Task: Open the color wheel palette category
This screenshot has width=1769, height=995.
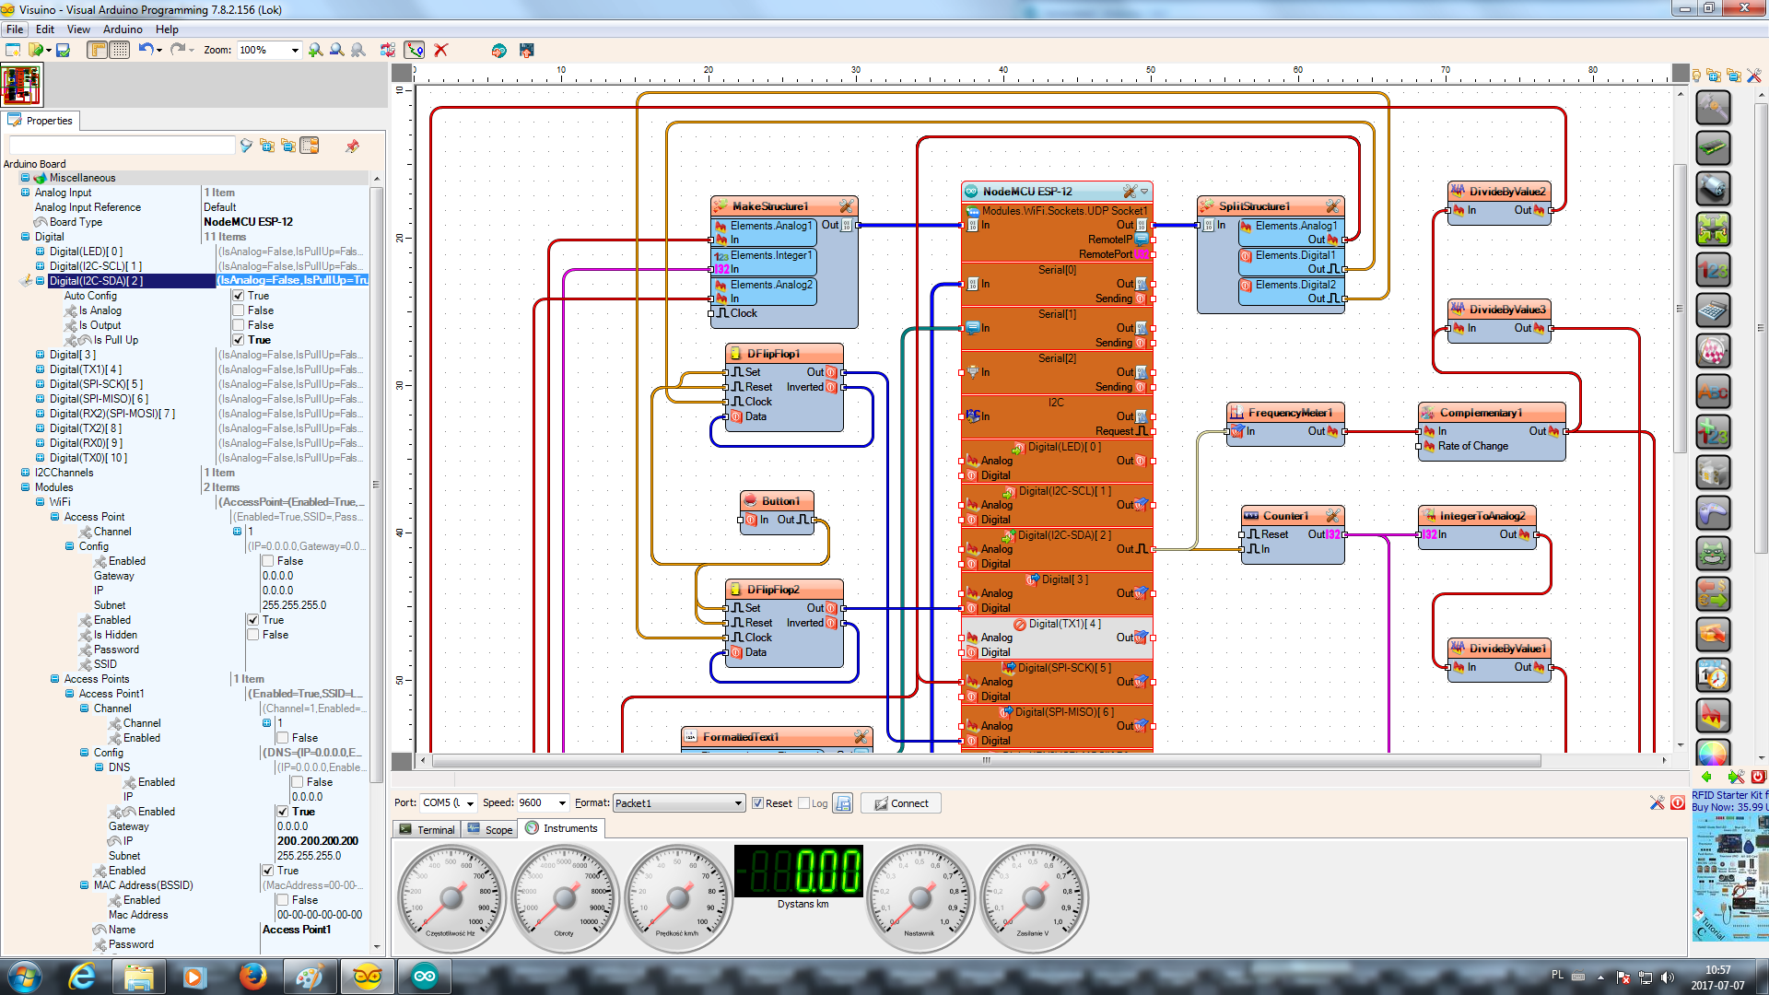Action: (1713, 753)
